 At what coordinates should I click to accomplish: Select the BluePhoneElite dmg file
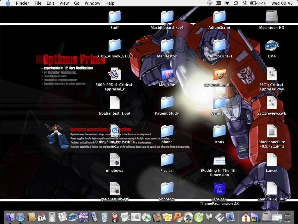point(272,132)
